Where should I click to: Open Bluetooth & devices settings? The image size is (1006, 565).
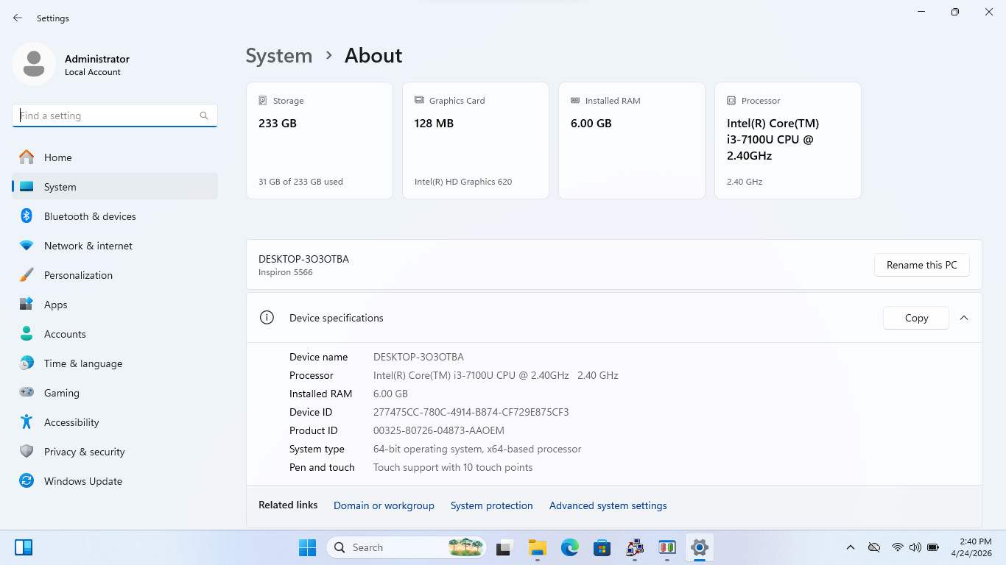click(x=115, y=216)
